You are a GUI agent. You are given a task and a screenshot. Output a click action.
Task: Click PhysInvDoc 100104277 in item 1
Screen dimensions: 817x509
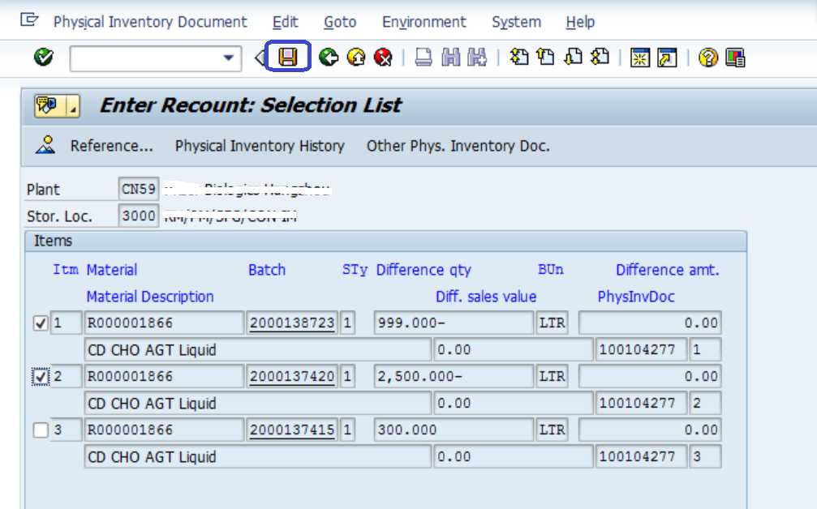pyautogui.click(x=640, y=350)
